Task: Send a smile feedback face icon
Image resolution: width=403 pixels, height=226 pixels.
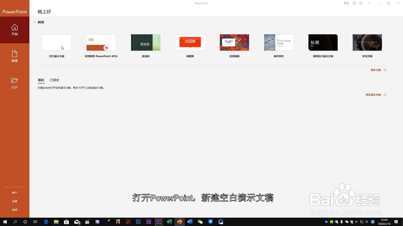Action: 354,3
